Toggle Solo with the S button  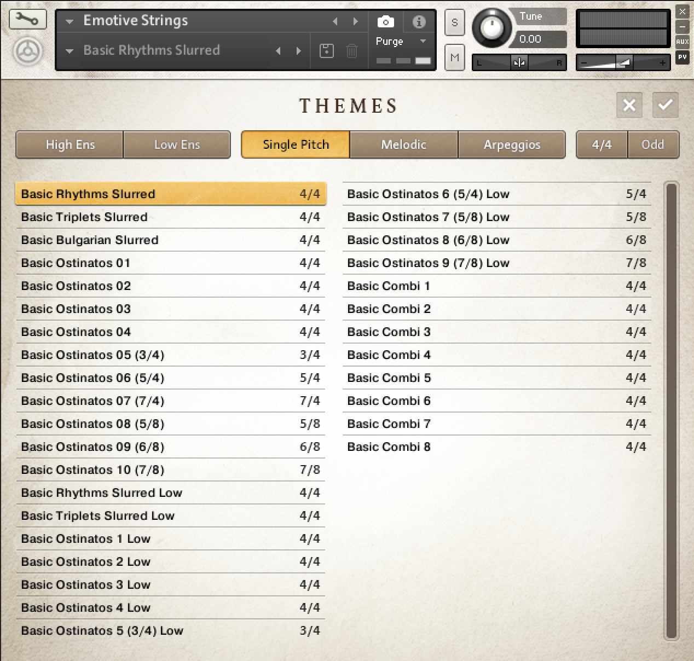(x=454, y=23)
